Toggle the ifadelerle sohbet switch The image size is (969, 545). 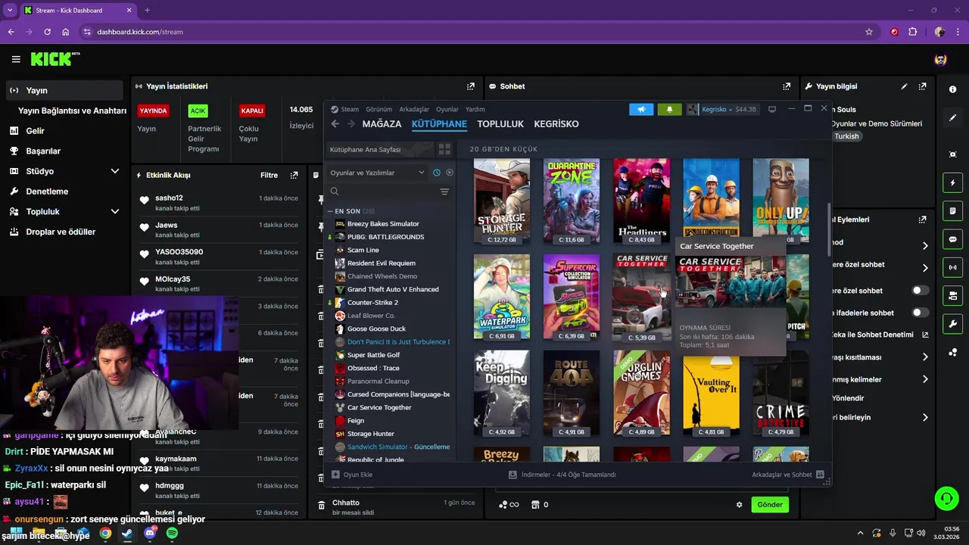(921, 313)
